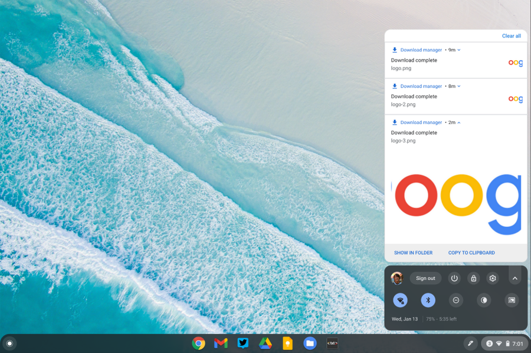Collapse the logo-3.png notification chevron
531x353 pixels.
click(459, 123)
